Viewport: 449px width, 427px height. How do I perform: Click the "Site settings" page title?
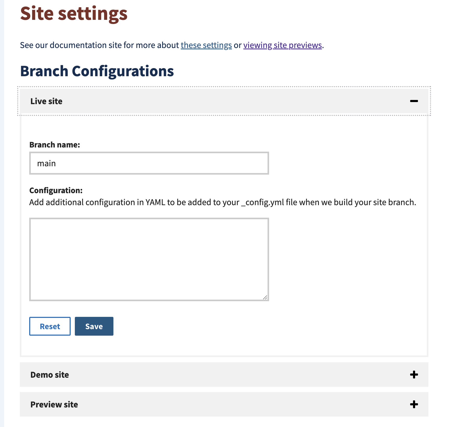[74, 14]
